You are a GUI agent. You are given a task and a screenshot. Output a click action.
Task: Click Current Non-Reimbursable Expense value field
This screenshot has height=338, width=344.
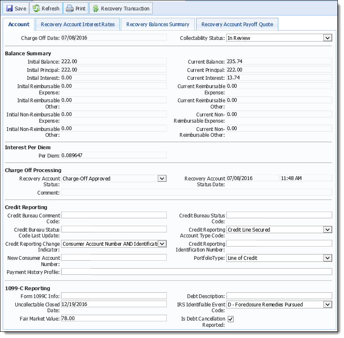279,114
